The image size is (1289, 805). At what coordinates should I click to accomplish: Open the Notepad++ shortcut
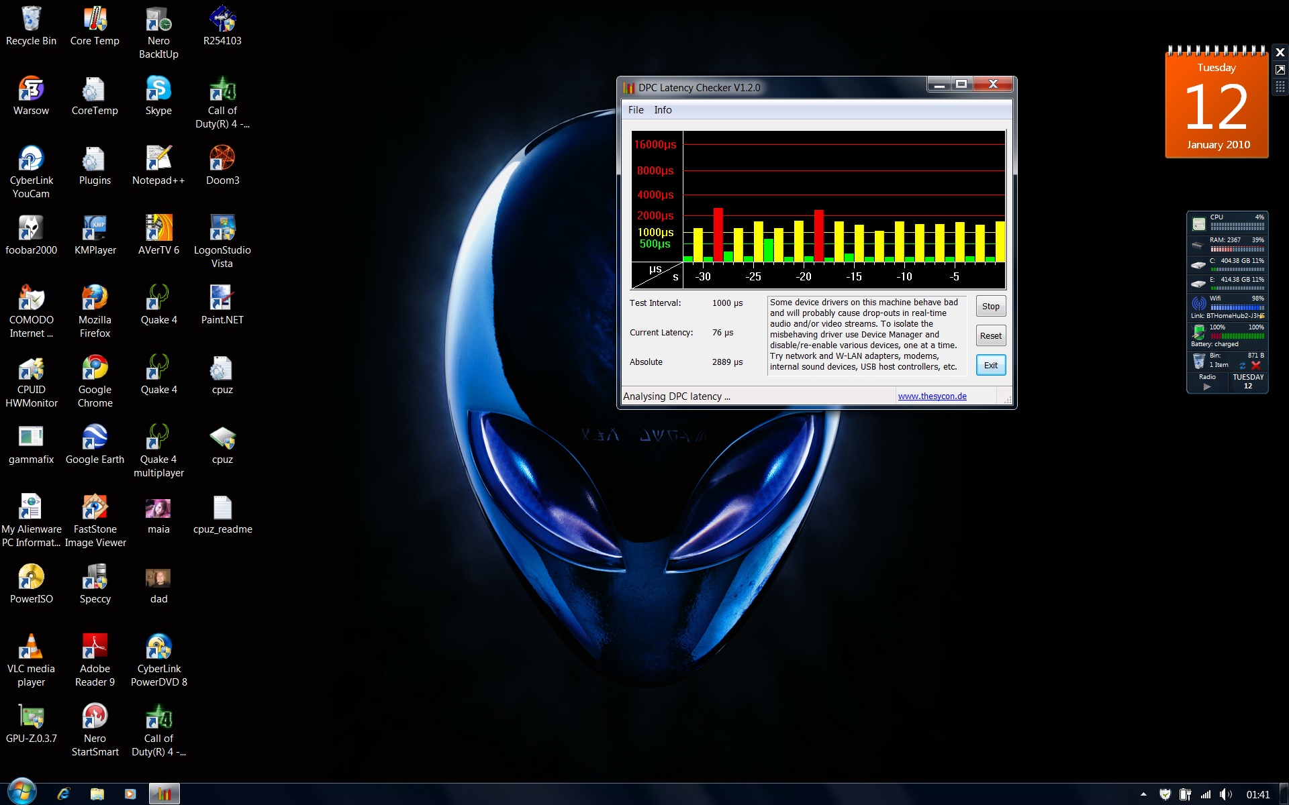[x=158, y=166]
